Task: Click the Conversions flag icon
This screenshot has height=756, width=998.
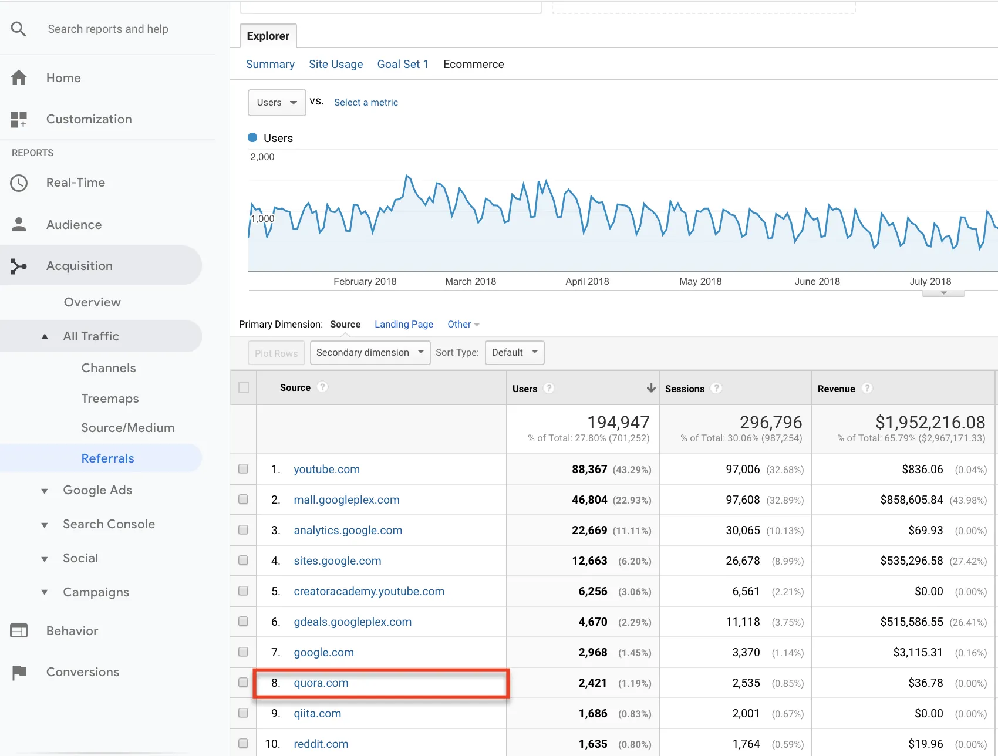Action: tap(19, 672)
